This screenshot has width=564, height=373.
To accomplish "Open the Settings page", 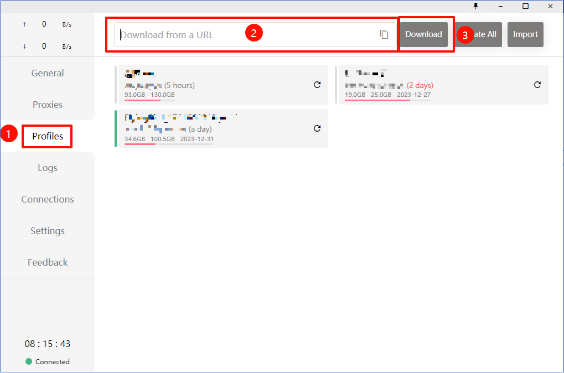I will tap(48, 231).
